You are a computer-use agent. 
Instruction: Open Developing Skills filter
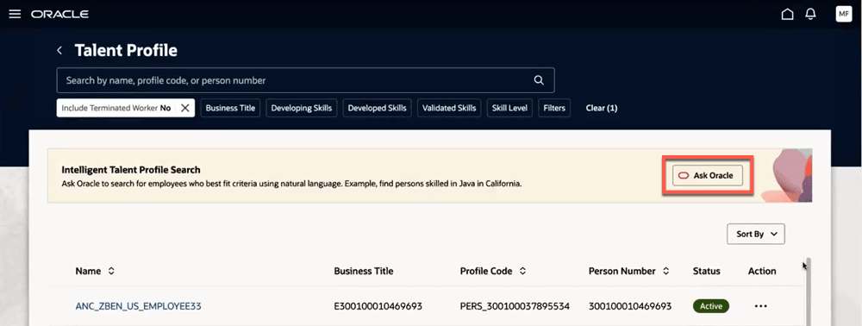(301, 109)
